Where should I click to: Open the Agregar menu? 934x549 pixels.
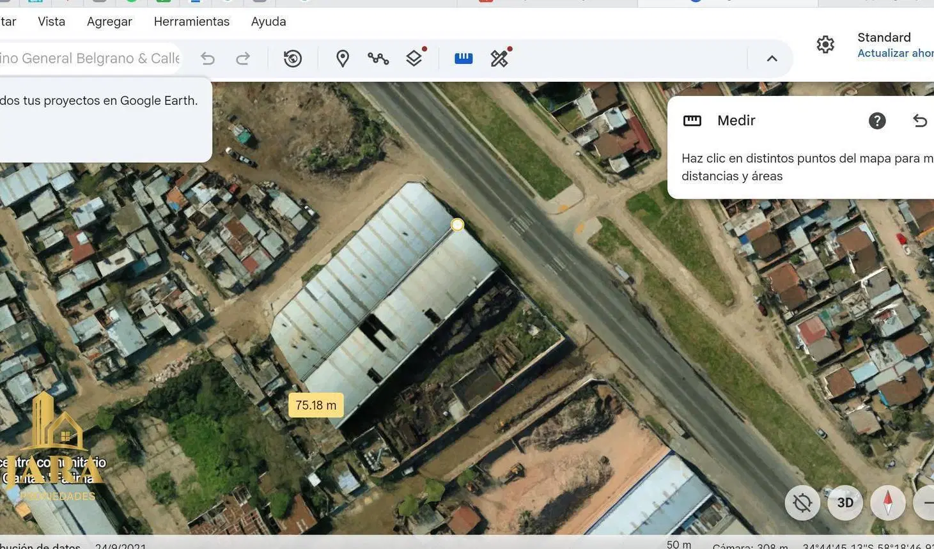tap(109, 22)
